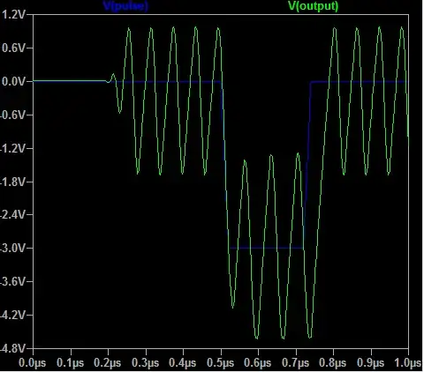Click the 1.0µs horizontal axis label
This screenshot has height=372, width=424.
click(x=408, y=363)
